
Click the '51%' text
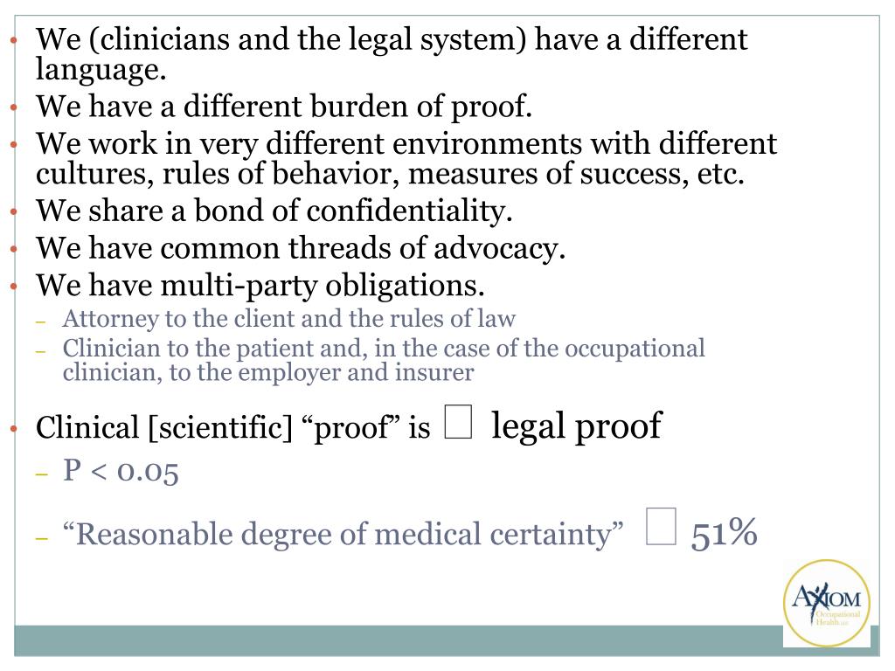coord(724,533)
